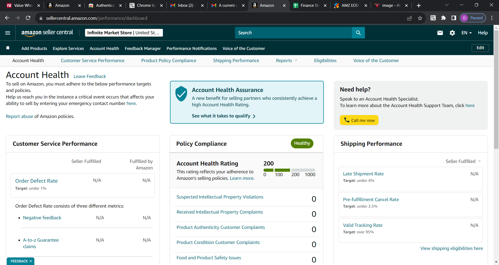Click the Amazon Seller Central logo

(x=47, y=33)
